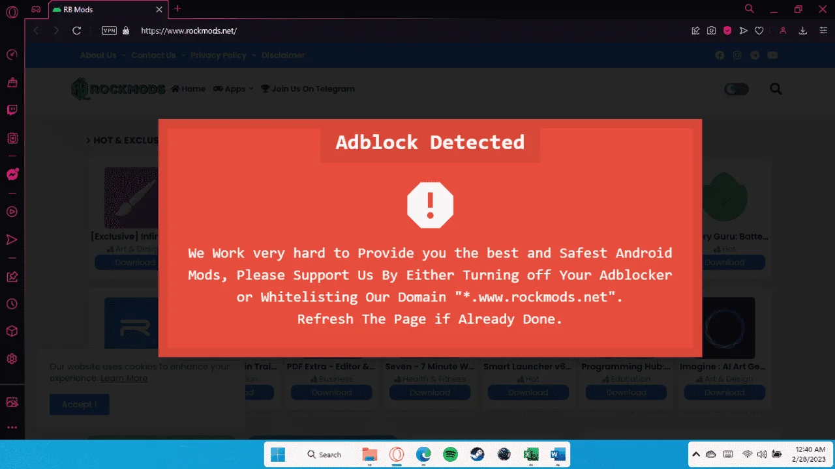Visit the Rockmods Telegram icon
The height and width of the screenshot is (469, 835).
[755, 55]
